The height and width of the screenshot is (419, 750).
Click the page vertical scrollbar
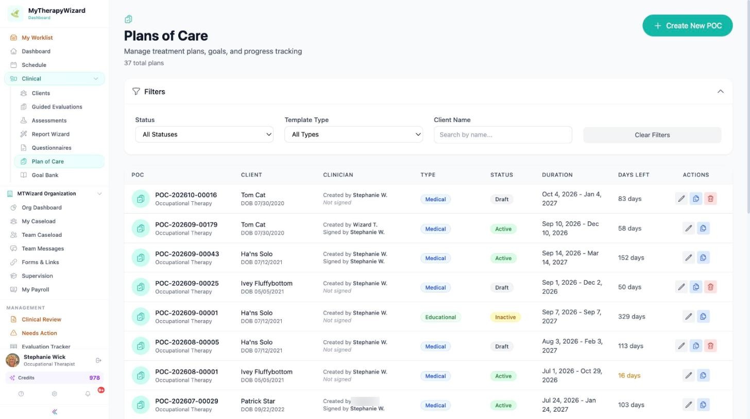(x=747, y=108)
